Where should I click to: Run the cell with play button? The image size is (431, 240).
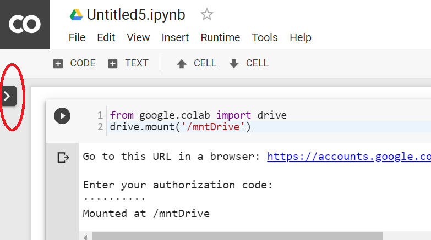pos(62,116)
